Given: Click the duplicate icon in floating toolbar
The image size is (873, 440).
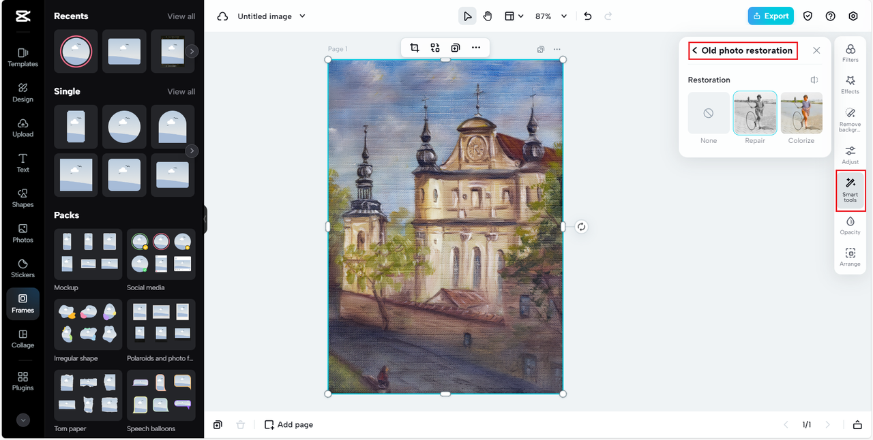Looking at the screenshot, I should [455, 48].
